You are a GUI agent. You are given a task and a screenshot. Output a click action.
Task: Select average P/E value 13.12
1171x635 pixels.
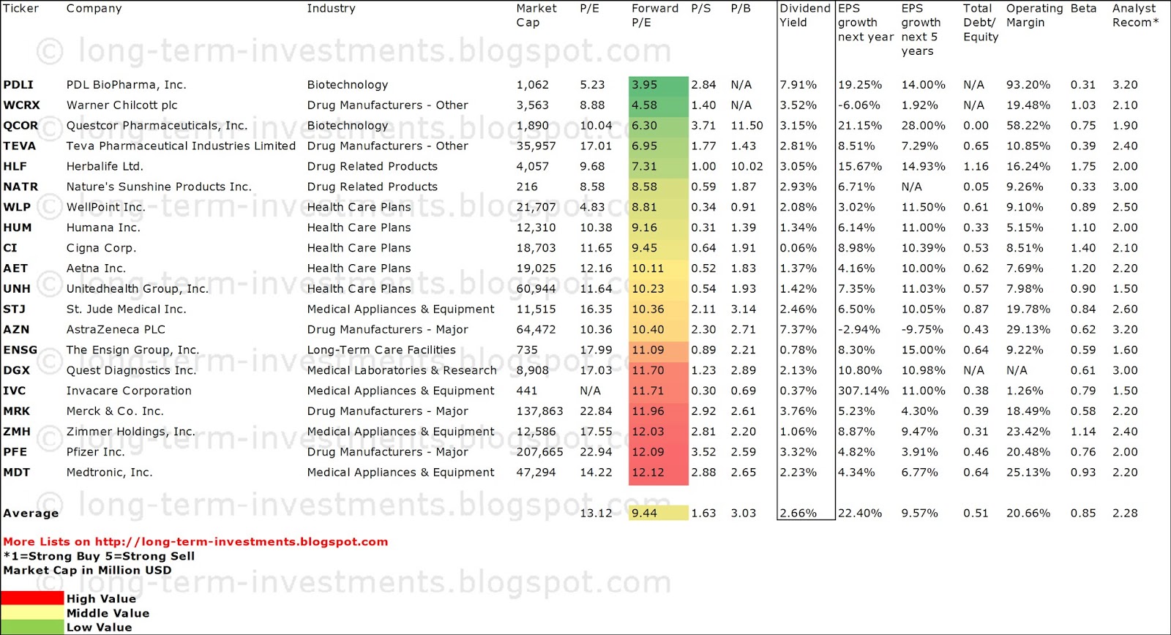tap(596, 514)
